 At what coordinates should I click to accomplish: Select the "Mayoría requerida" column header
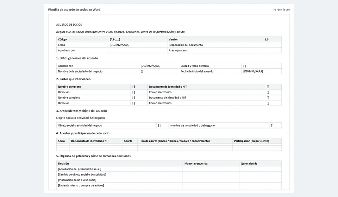[x=211, y=164]
